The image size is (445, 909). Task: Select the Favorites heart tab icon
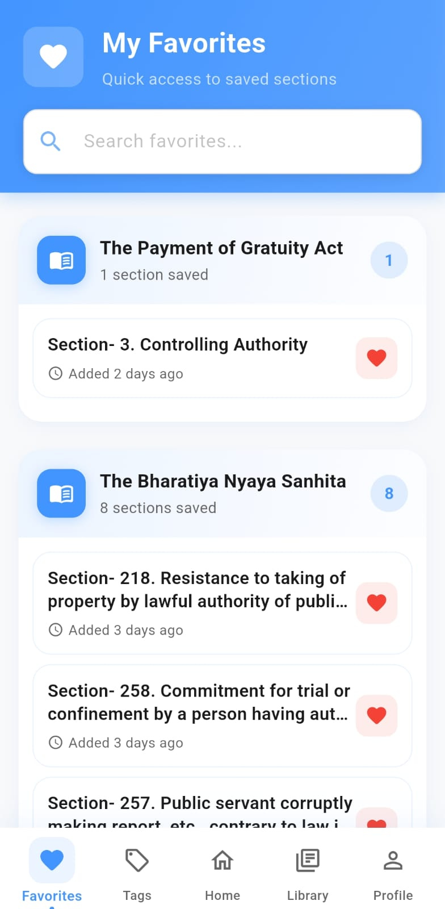52,860
